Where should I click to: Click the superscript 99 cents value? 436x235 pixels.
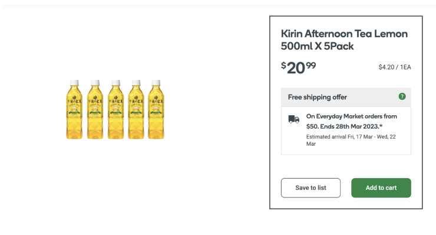[311, 65]
